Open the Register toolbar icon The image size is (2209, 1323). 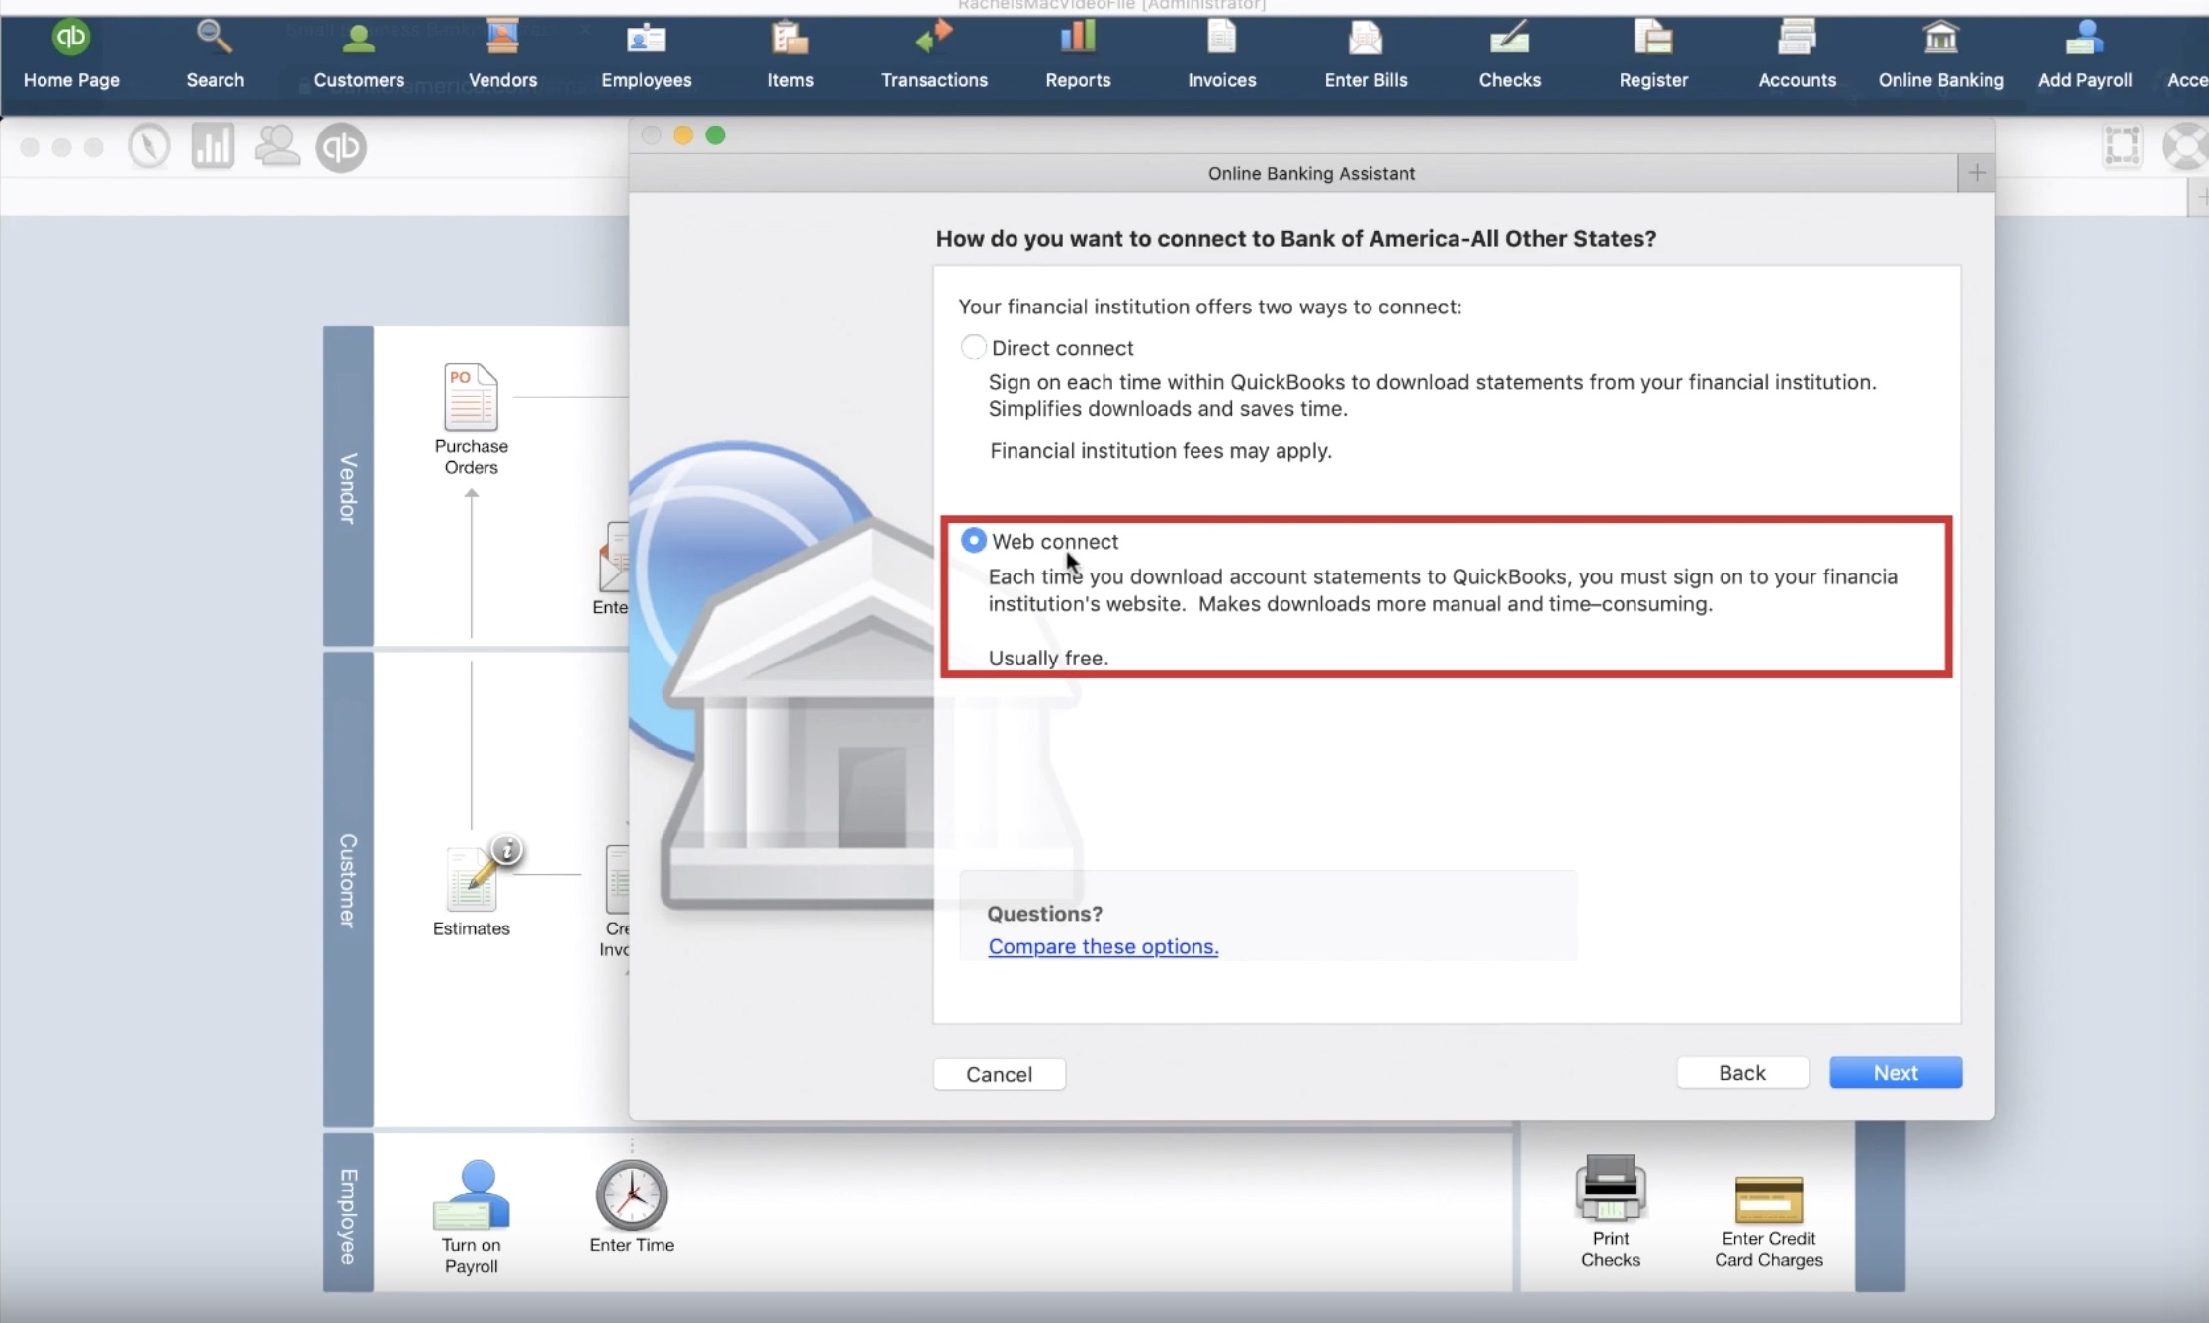[1653, 55]
